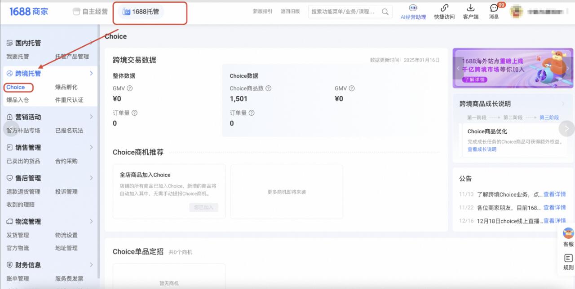The width and height of the screenshot is (575, 289).
Task: Open the 爆品入仓 menu item
Action: (x=18, y=100)
